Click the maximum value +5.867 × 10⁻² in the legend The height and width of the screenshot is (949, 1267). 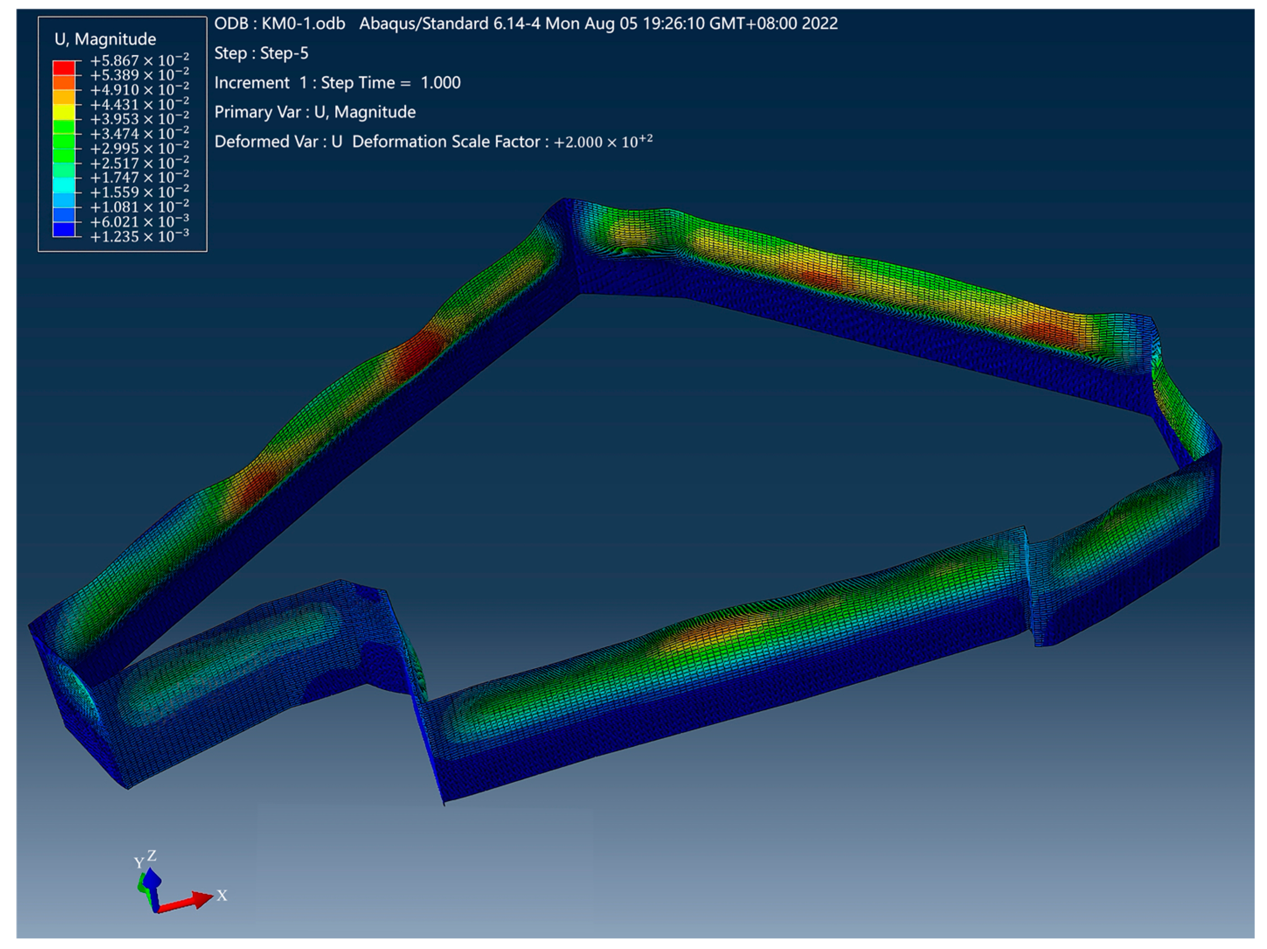139,60
